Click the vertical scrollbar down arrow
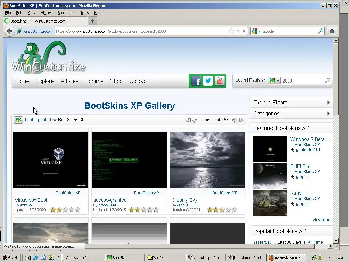Image resolution: width=349 pixels, height=262 pixels. (x=336, y=241)
